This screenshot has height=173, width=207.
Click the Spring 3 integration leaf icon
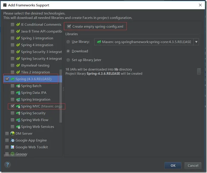click(18, 38)
